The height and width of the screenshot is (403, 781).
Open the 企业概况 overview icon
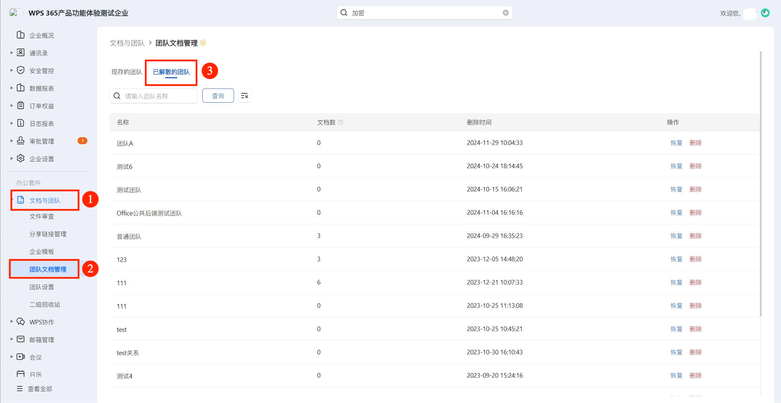(x=21, y=35)
